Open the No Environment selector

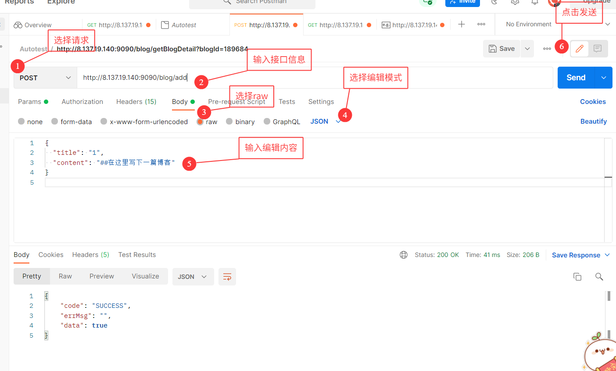click(558, 25)
